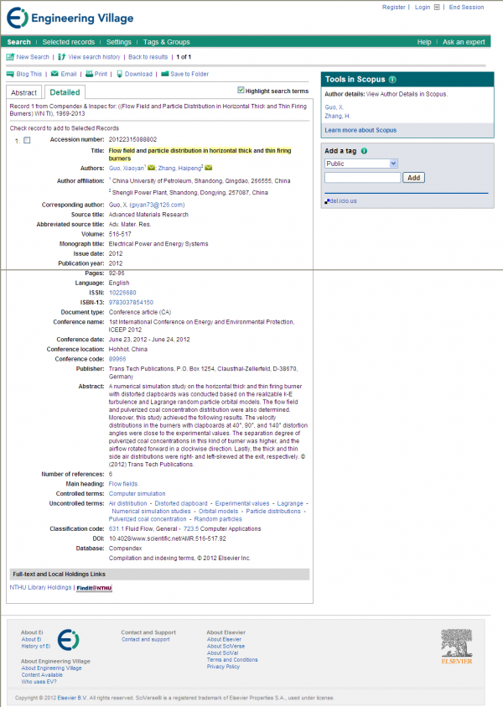Click the info icon beside Add a tag

364,151
